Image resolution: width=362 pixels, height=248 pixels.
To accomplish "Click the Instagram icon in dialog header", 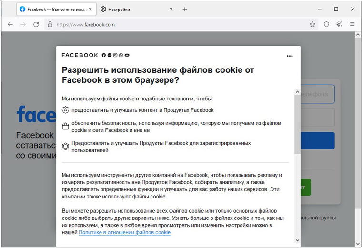I will (115, 55).
